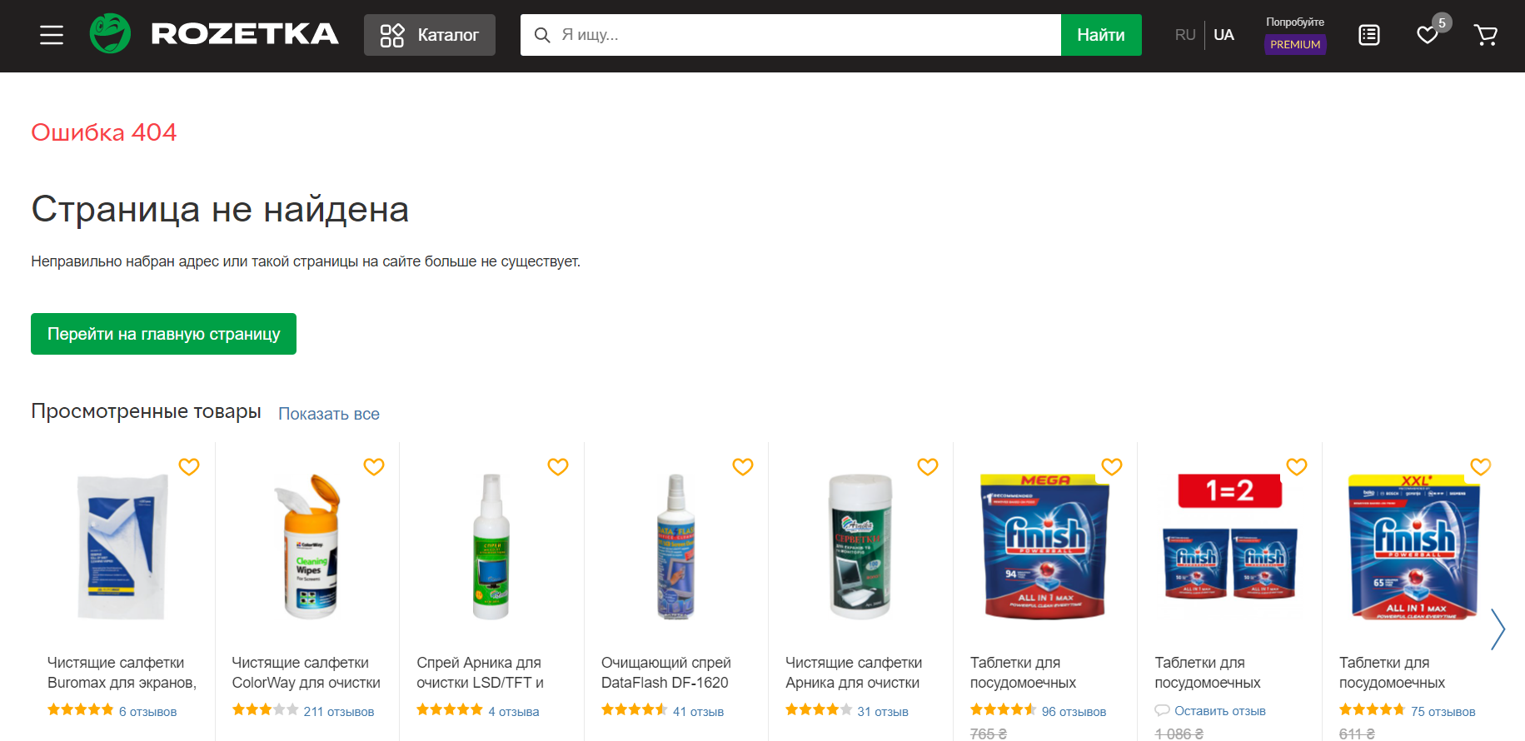Open Finish XXL 65 tablets thumbnail
Viewport: 1525px width, 741px height.
click(x=1413, y=547)
